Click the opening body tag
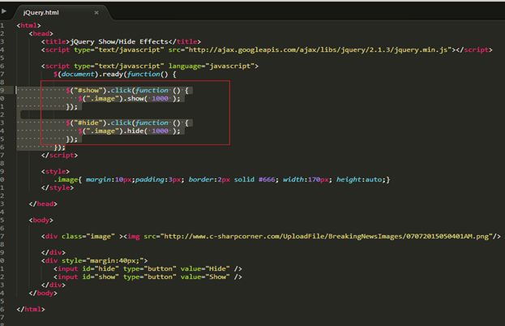Image resolution: width=505 pixels, height=326 pixels. [x=41, y=220]
